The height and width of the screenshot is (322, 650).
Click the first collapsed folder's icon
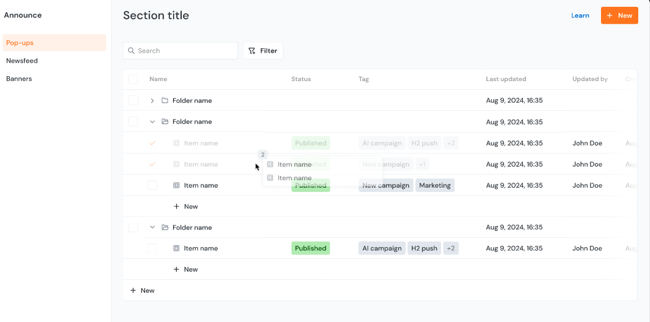coord(165,100)
